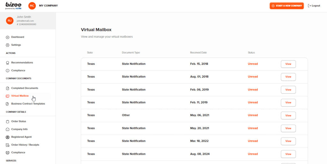This screenshot has width=327, height=164.
Task: Go to Registered Agent
Action: click(x=21, y=137)
